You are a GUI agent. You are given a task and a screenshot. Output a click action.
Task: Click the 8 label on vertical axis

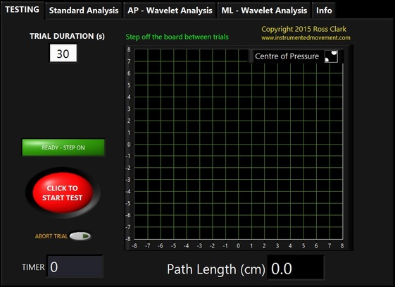point(129,49)
